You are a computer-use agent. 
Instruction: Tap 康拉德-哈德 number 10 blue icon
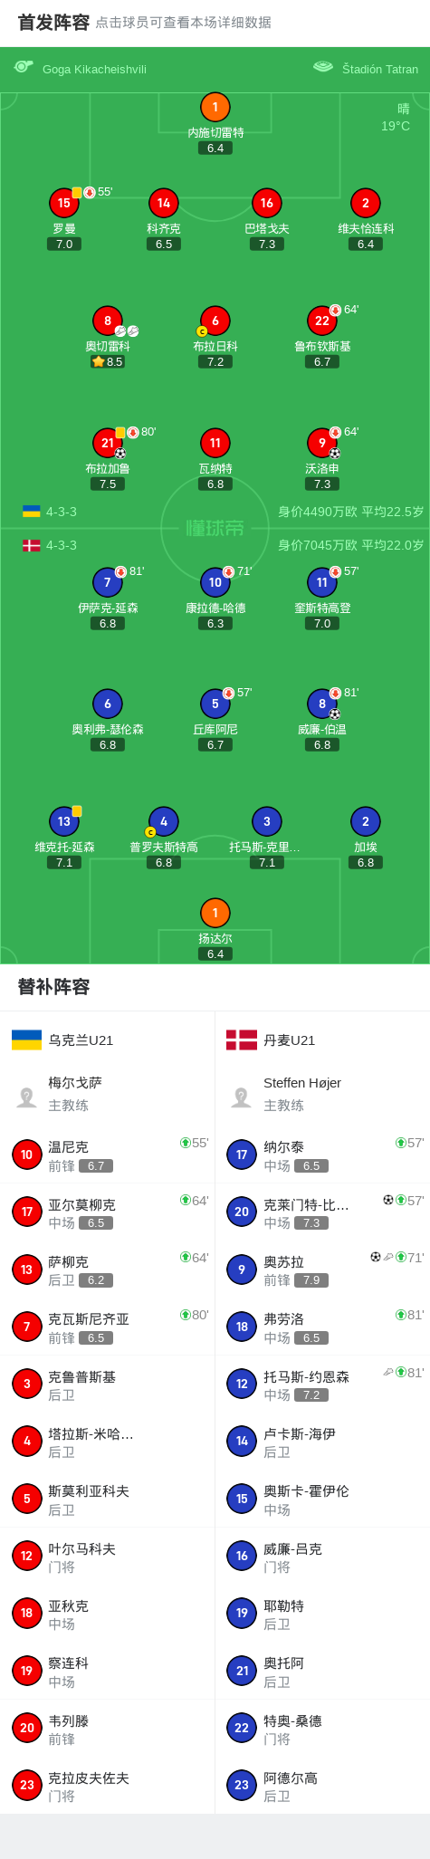[215, 582]
